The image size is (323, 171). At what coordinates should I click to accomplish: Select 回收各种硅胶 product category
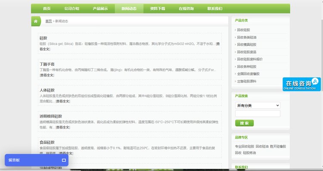coord(247,66)
